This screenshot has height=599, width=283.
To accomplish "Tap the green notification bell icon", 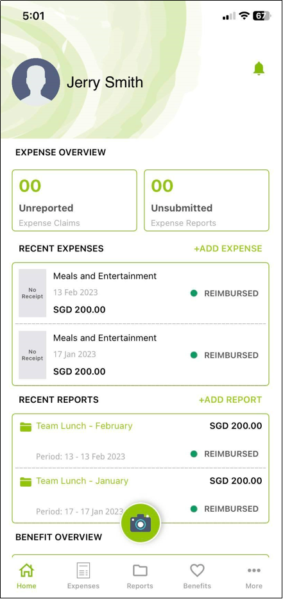I will (x=259, y=69).
